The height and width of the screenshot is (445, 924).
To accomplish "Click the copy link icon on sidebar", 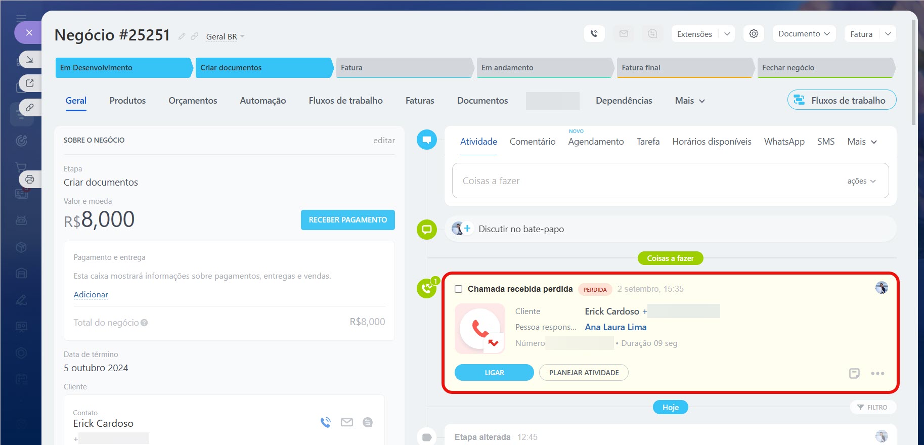I will tap(30, 108).
